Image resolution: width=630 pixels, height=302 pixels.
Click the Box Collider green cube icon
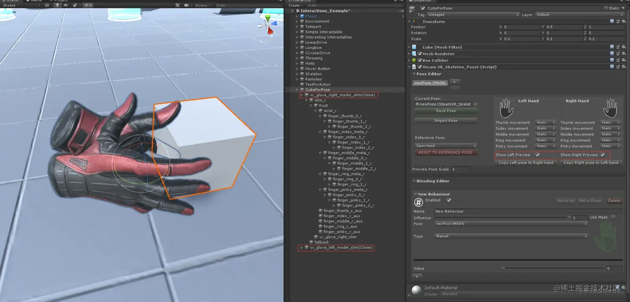414,60
